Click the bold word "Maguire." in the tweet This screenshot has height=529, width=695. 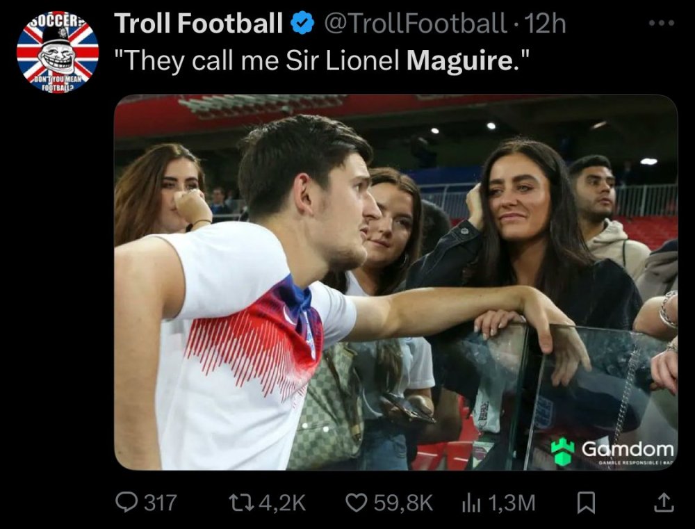pyautogui.click(x=459, y=61)
